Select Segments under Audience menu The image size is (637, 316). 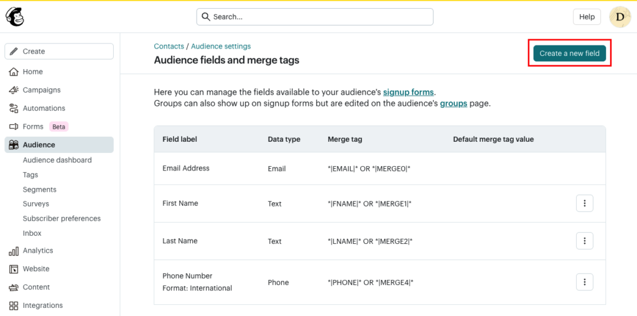(x=40, y=189)
